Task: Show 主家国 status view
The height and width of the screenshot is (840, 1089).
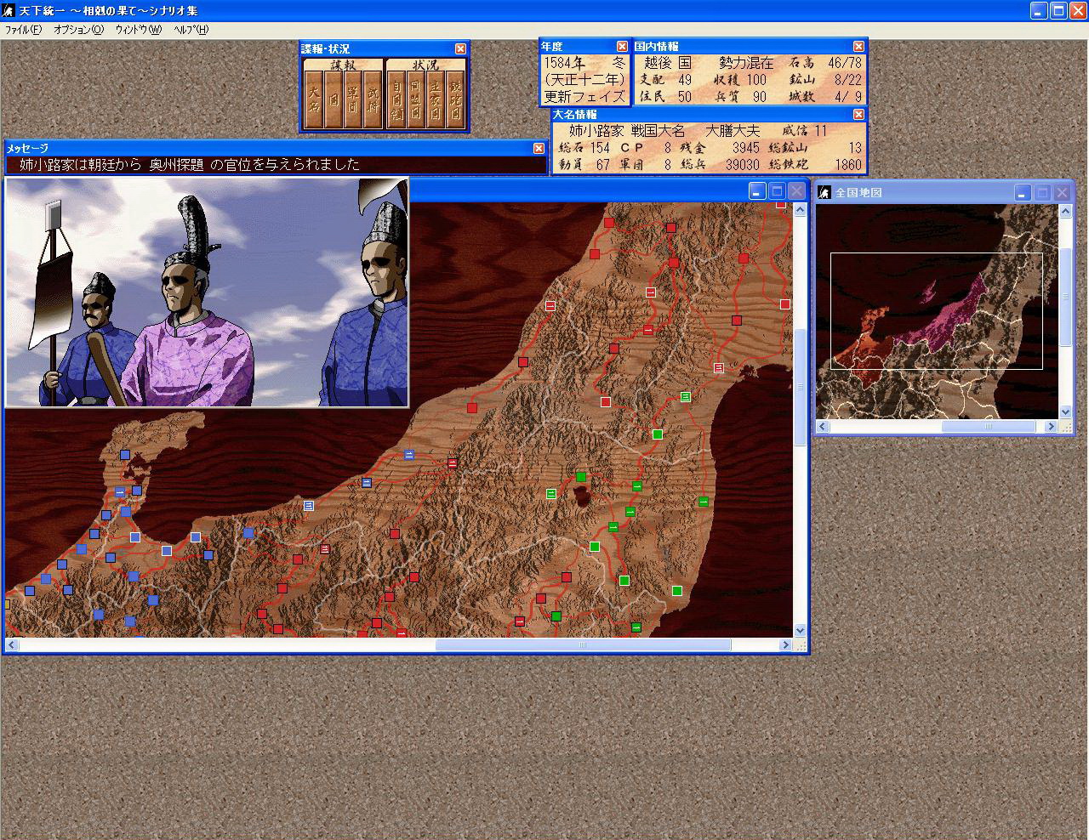Action: point(435,99)
